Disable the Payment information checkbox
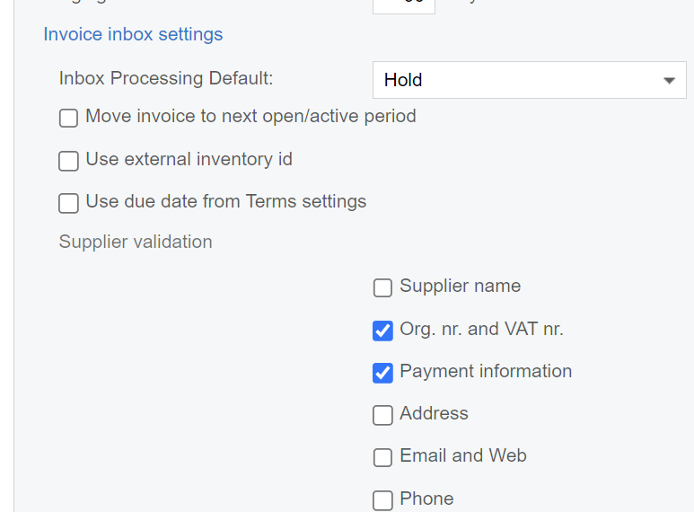Image resolution: width=694 pixels, height=512 pixels. [x=382, y=373]
